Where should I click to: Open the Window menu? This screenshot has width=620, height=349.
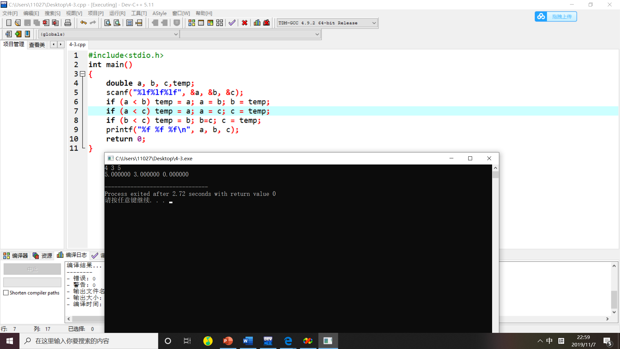(181, 13)
